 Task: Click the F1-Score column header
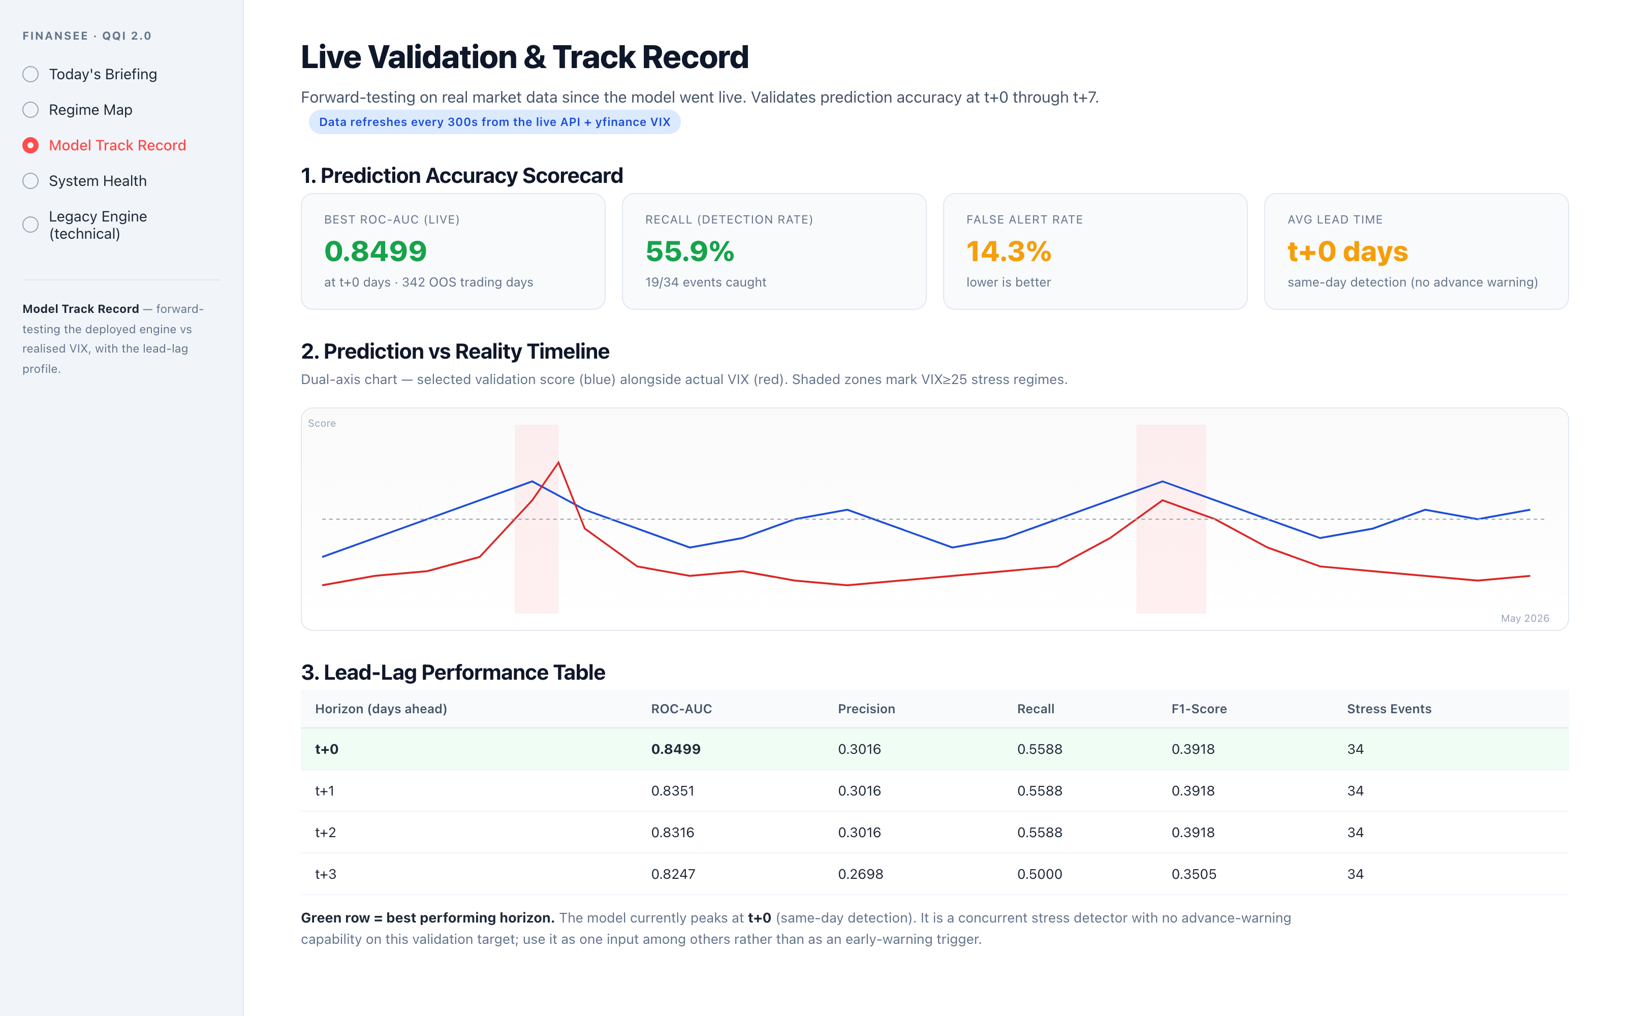pyautogui.click(x=1199, y=709)
